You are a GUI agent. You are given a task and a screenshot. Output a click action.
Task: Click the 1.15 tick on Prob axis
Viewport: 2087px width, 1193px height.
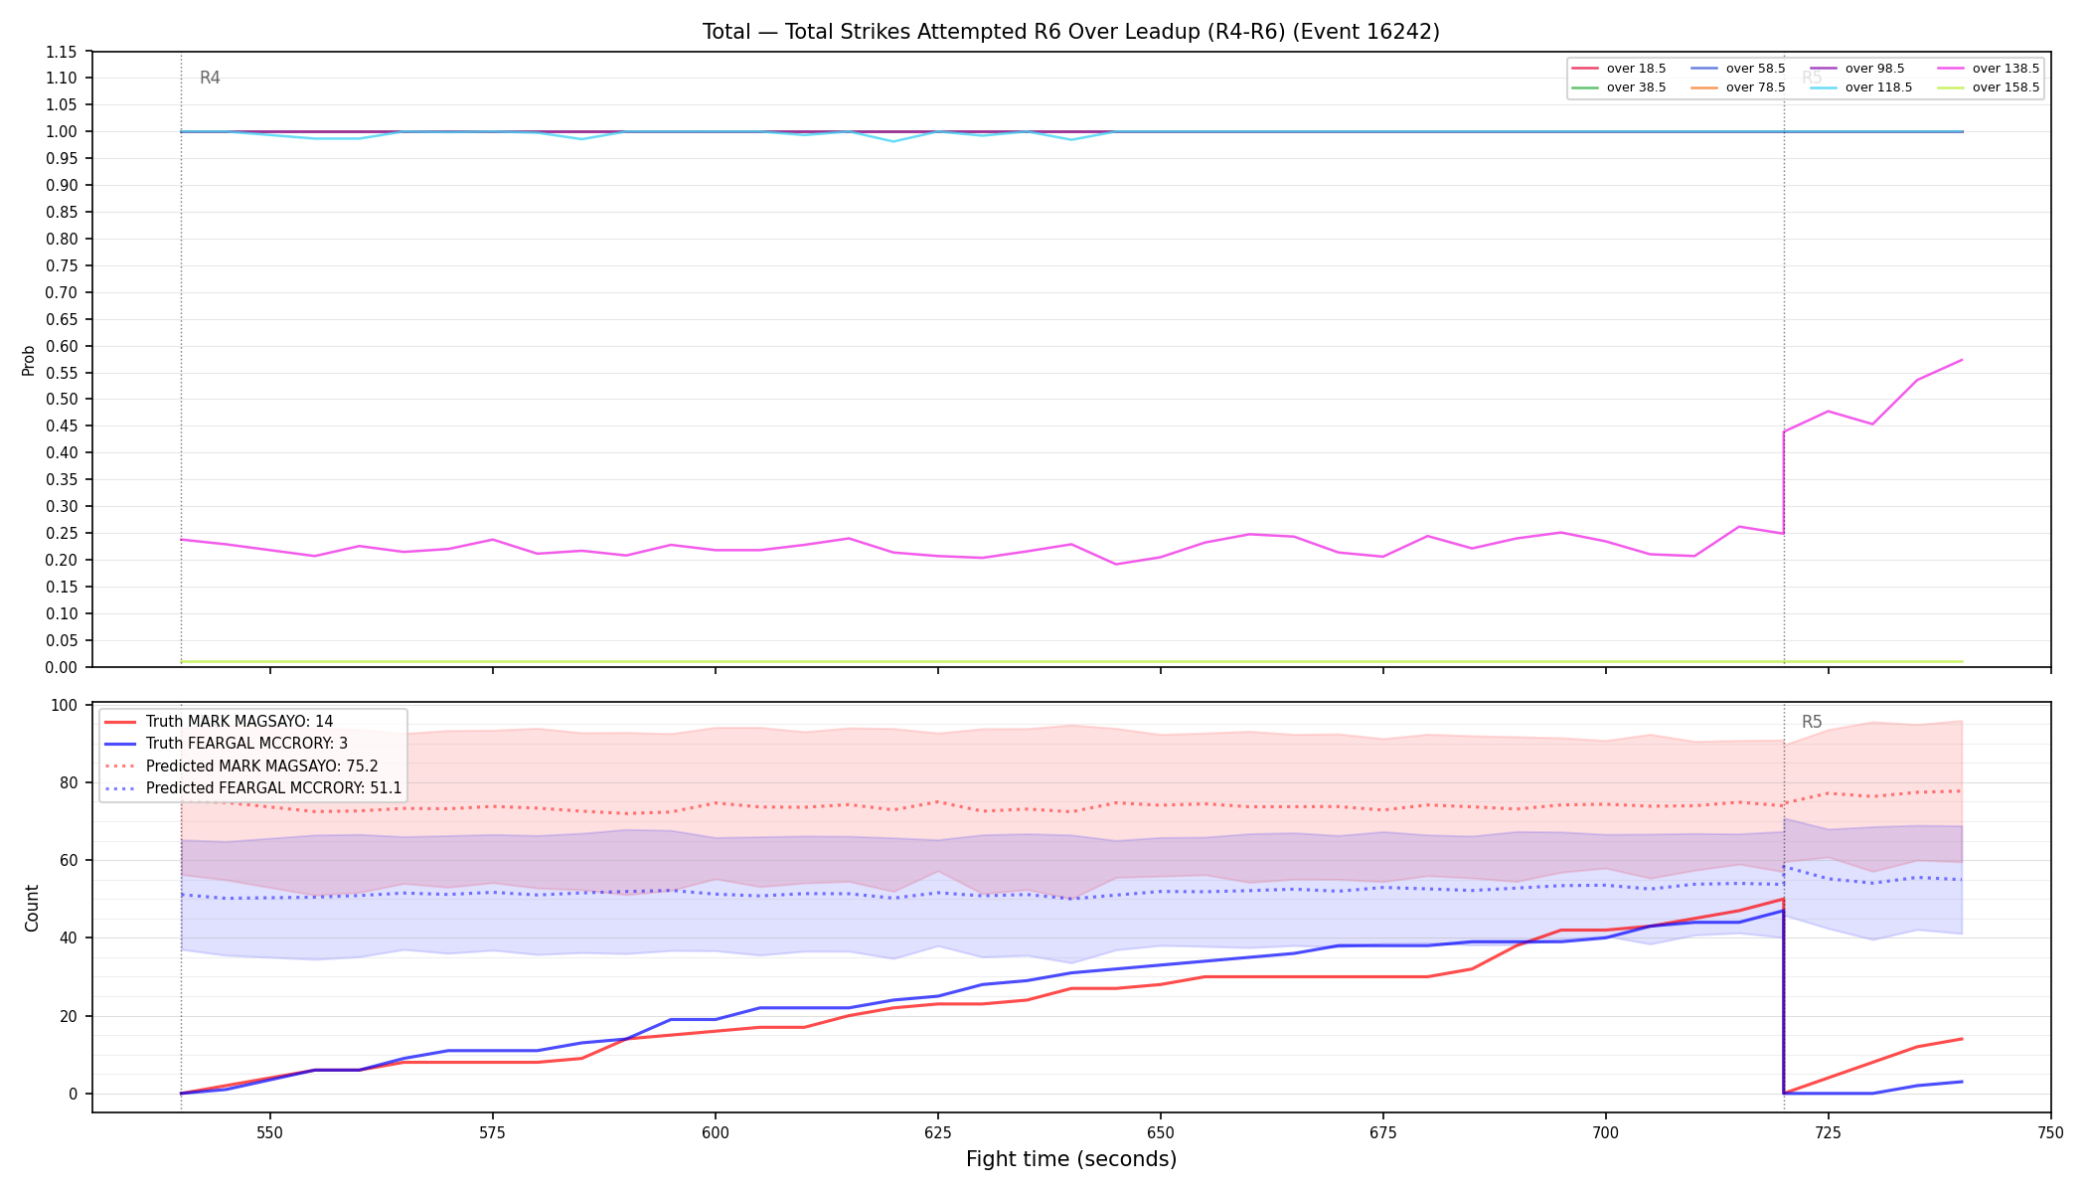62,52
